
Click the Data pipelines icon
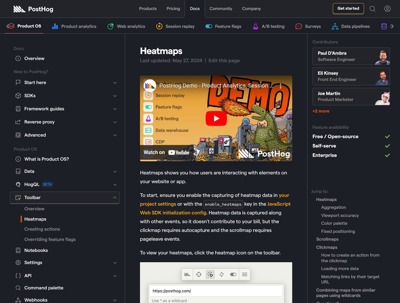[335, 26]
